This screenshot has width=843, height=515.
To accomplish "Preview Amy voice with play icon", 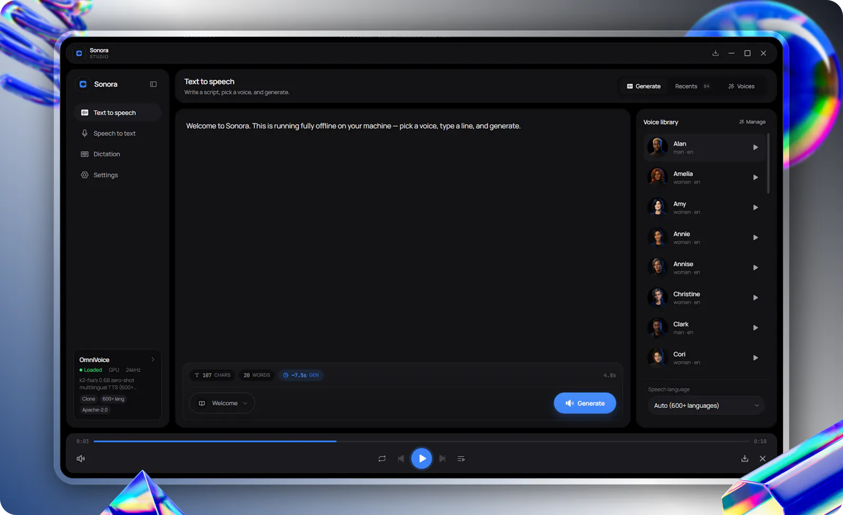I will pos(756,208).
